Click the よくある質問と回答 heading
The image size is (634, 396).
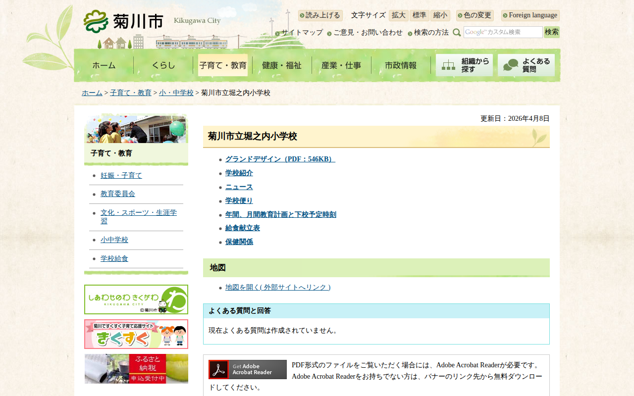[240, 311]
